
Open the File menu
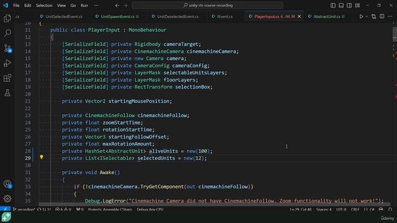tap(16, 6)
